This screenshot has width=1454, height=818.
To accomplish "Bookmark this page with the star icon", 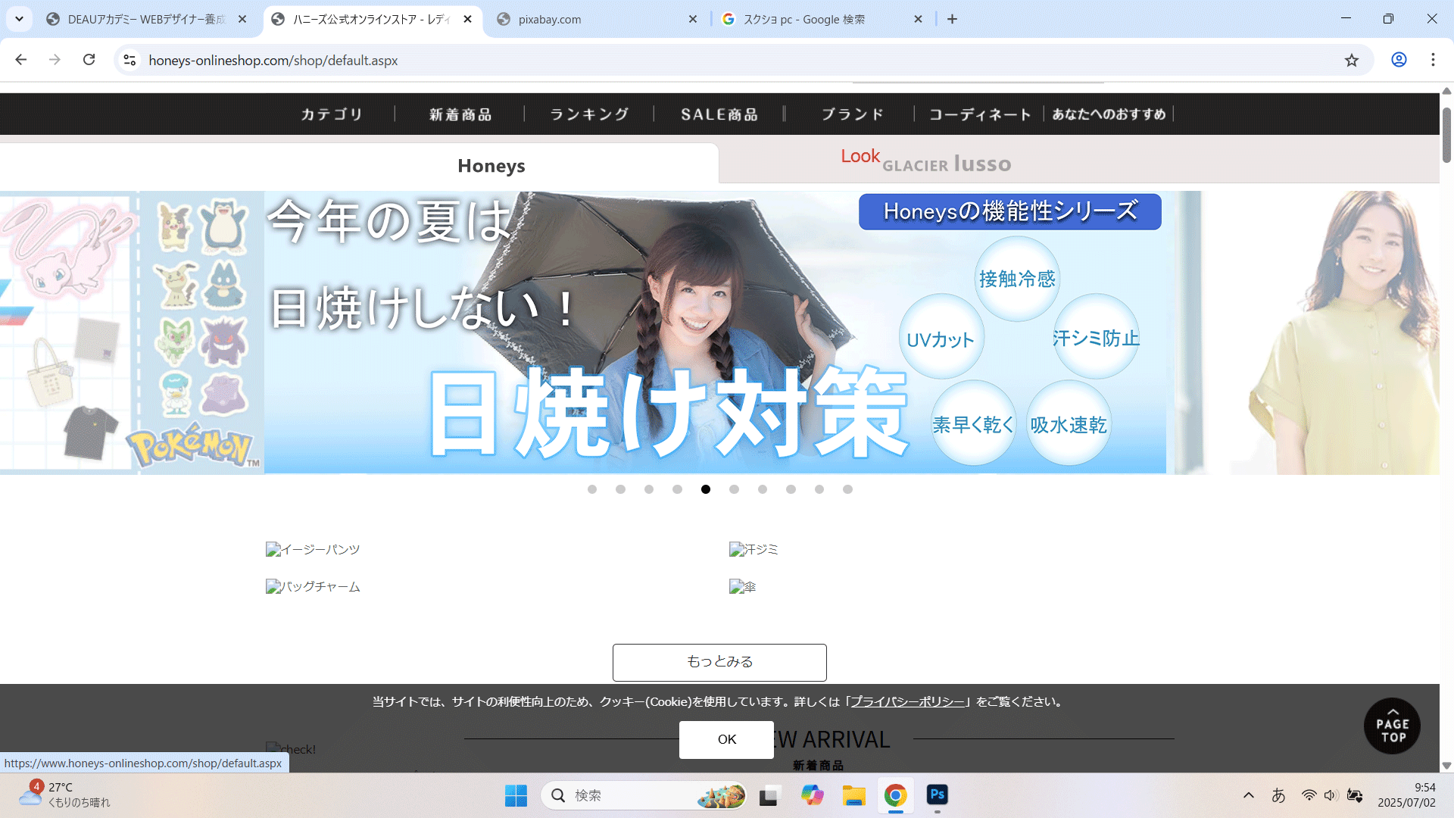I will [x=1352, y=60].
